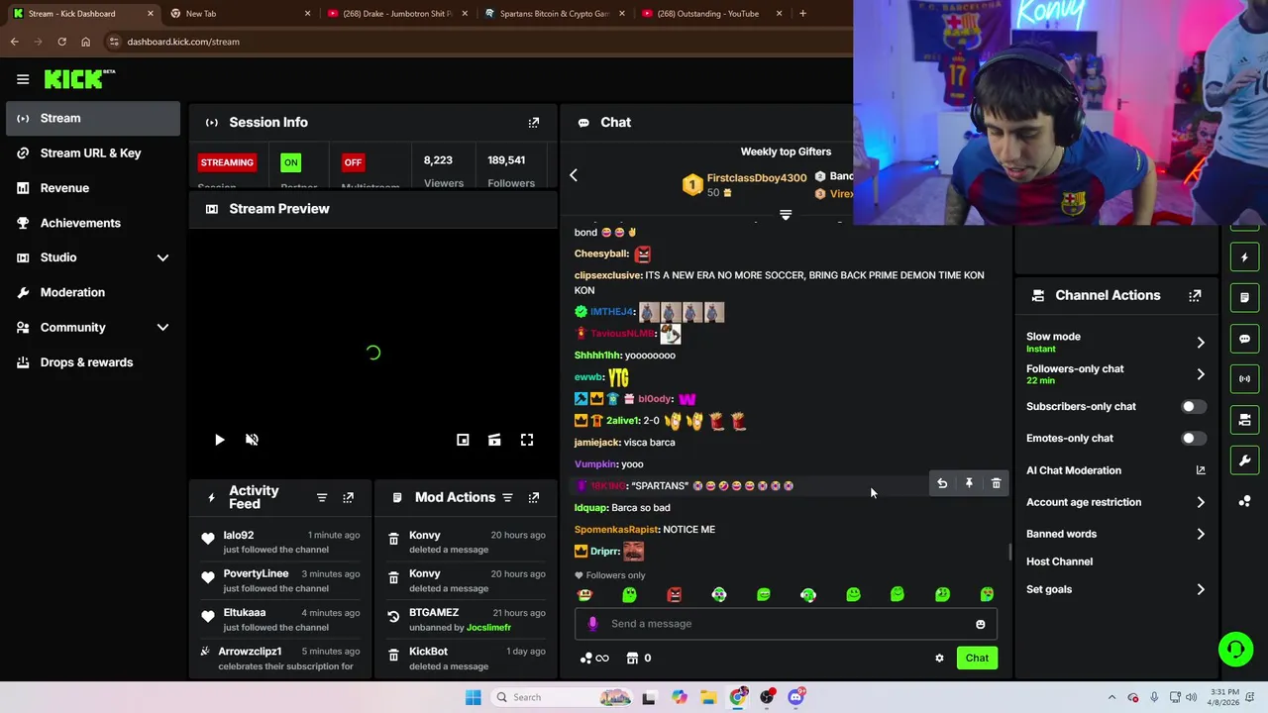Click Host Channel
The width and height of the screenshot is (1268, 713).
pos(1059,561)
